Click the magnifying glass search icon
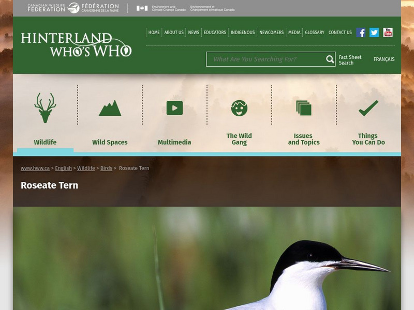The width and height of the screenshot is (414, 310). point(330,59)
